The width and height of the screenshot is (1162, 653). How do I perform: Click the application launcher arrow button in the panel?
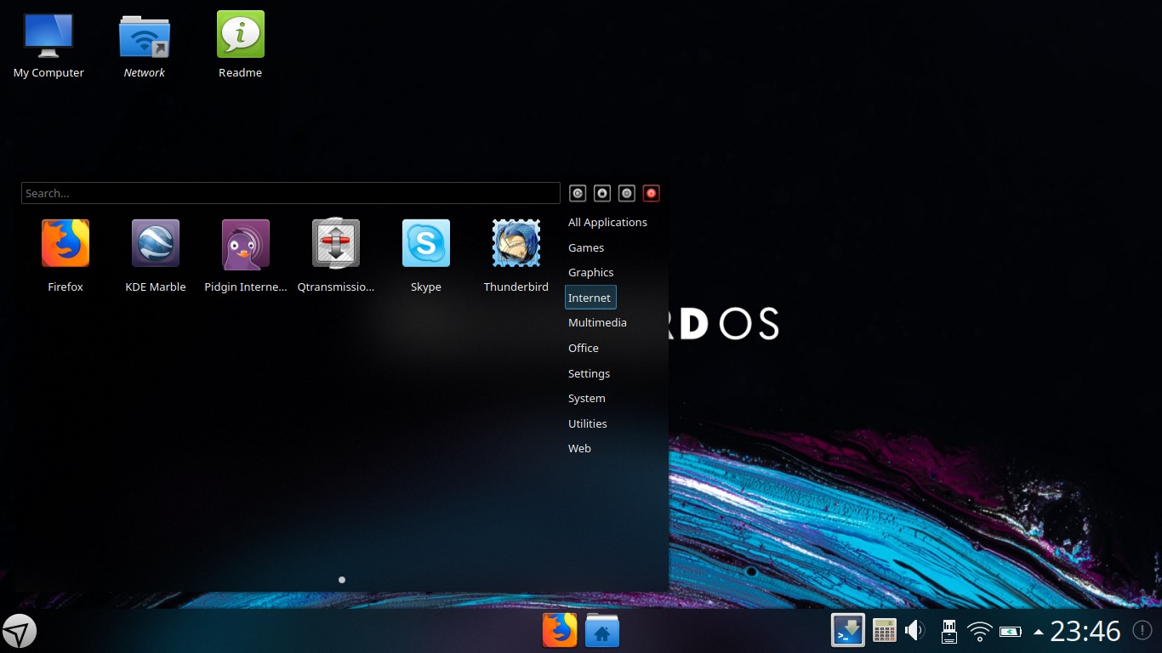click(19, 631)
